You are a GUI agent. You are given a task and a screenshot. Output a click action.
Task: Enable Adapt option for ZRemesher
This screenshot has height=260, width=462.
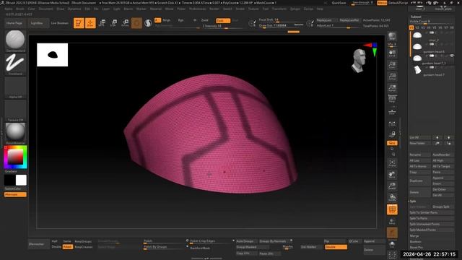coord(67,247)
